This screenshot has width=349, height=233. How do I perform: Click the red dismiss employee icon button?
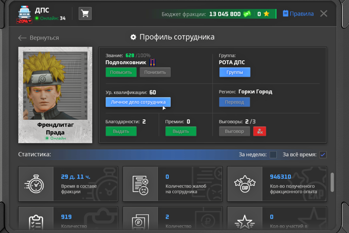(x=259, y=131)
